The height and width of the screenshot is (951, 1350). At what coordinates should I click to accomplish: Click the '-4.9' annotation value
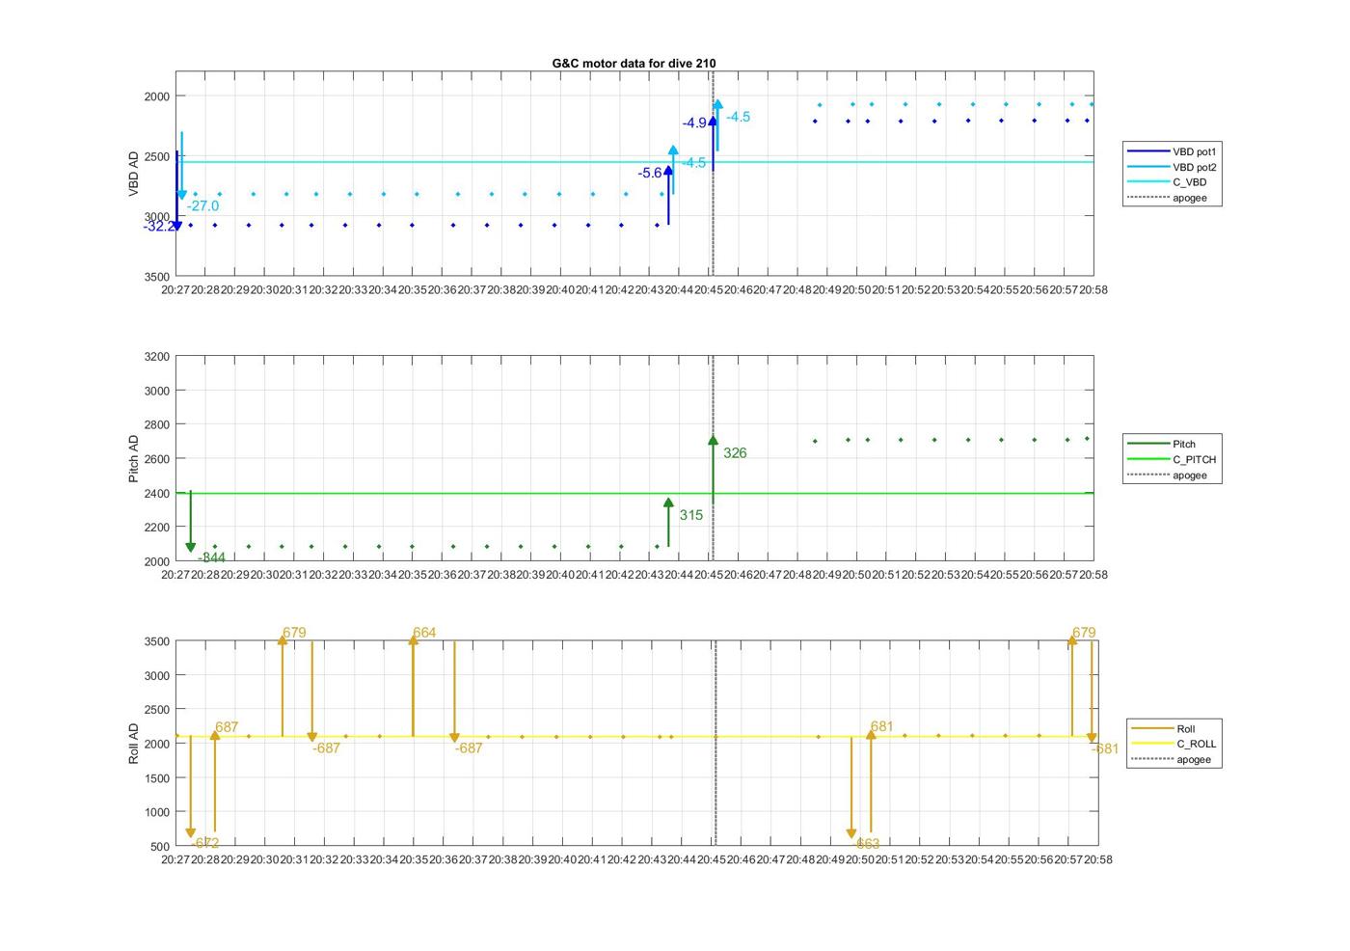click(694, 122)
